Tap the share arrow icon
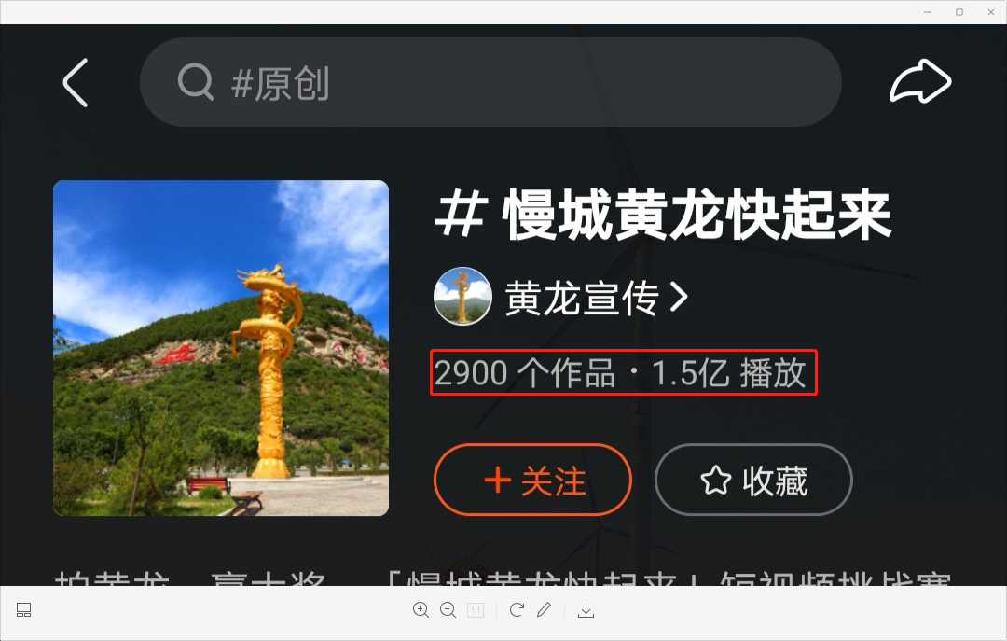 pos(919,81)
